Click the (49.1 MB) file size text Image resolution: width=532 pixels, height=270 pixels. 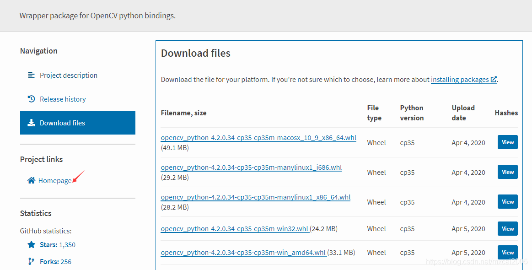[x=175, y=148]
